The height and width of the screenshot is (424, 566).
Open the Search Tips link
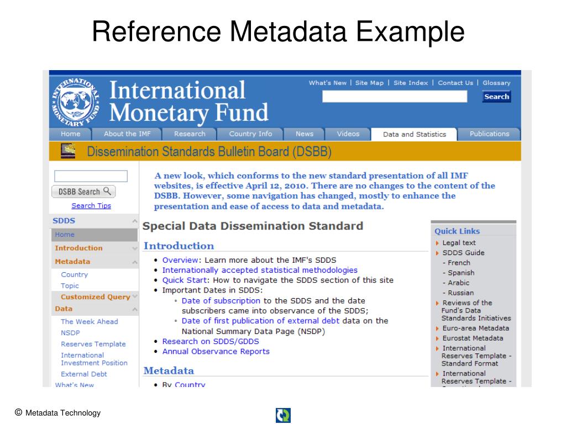pos(91,205)
